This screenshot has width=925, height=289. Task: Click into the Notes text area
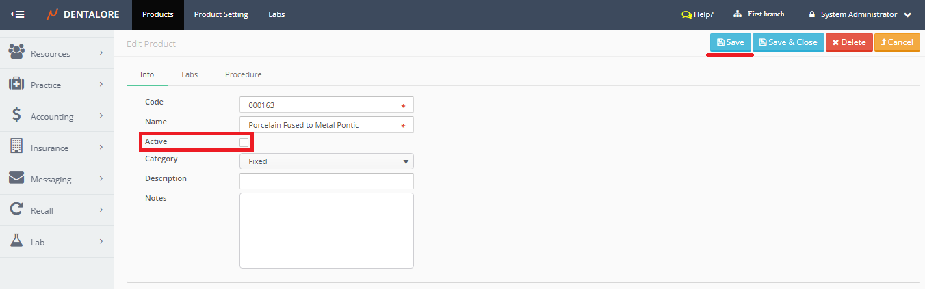point(326,230)
